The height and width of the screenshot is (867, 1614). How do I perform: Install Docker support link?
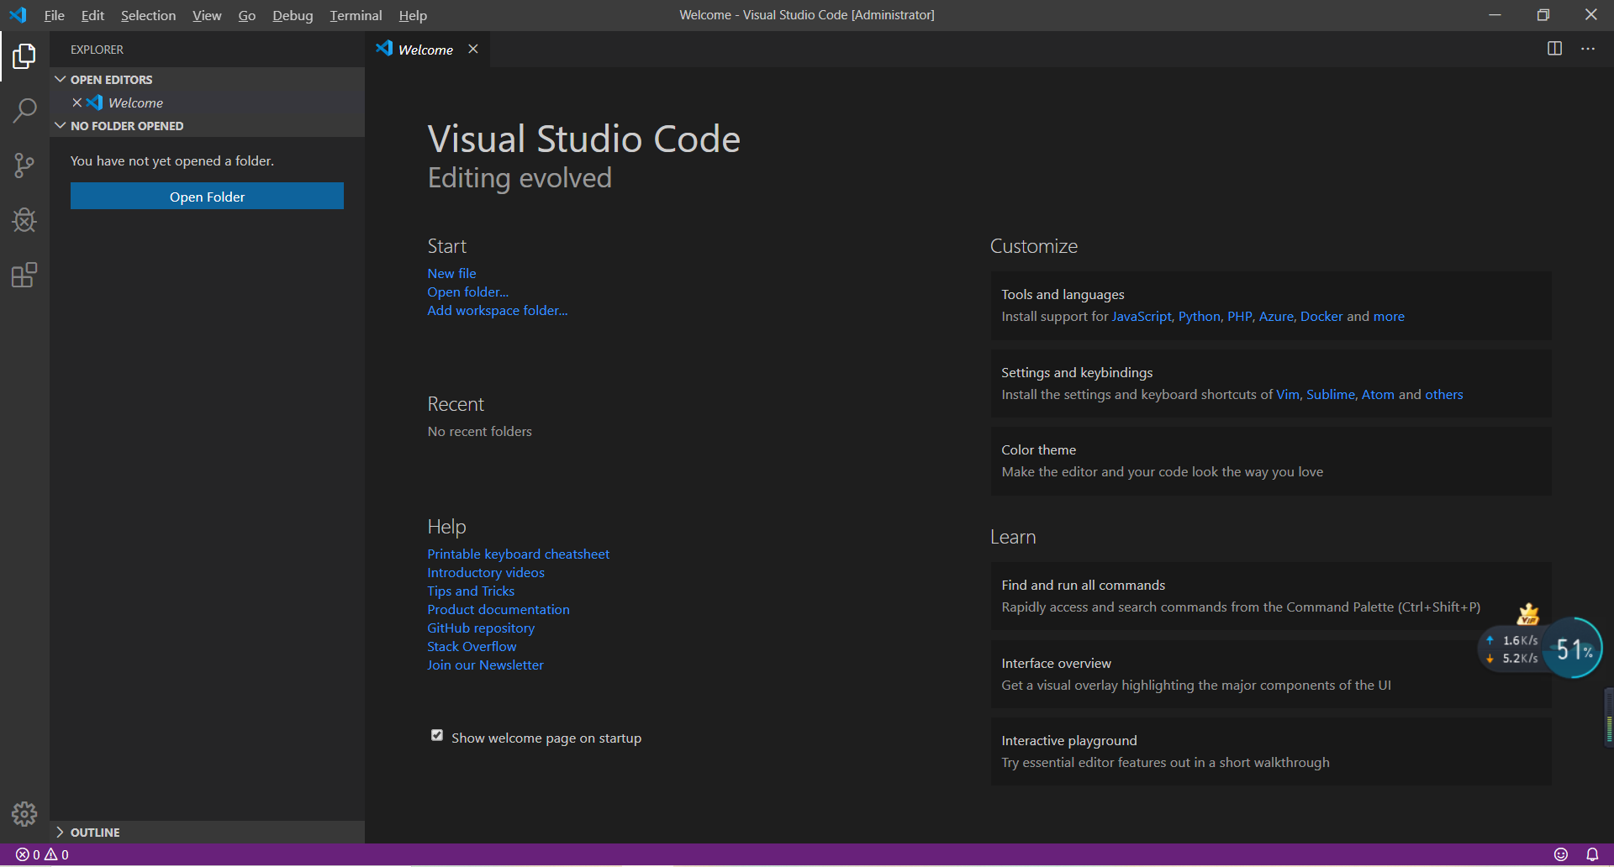1321,316
